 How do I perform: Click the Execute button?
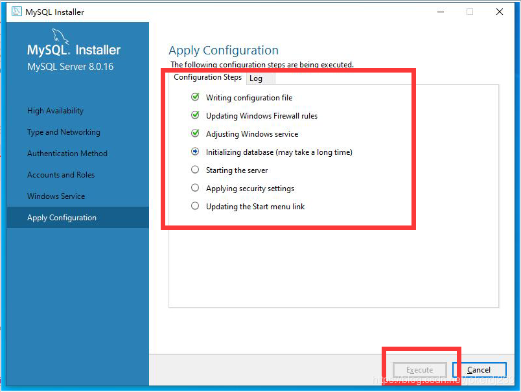420,370
